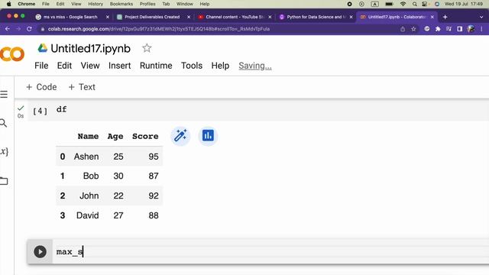
Task: Click into the max_s code editor
Action: click(270, 251)
